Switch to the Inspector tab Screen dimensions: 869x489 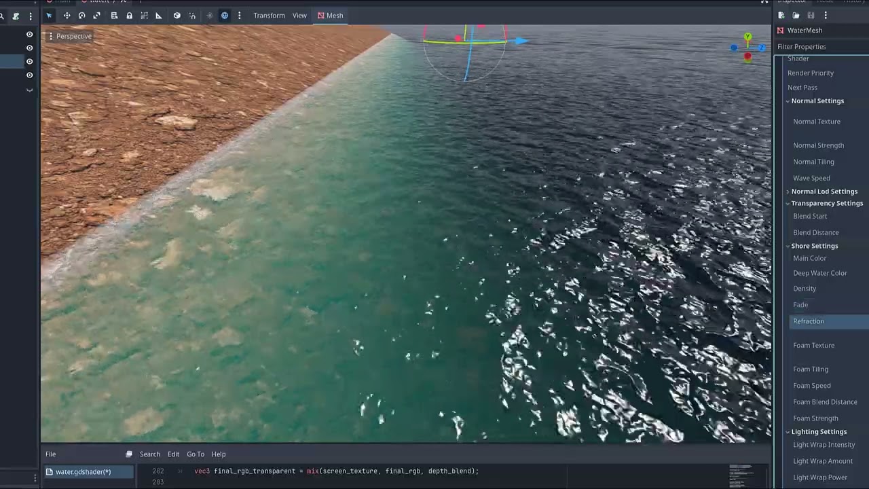[792, 2]
